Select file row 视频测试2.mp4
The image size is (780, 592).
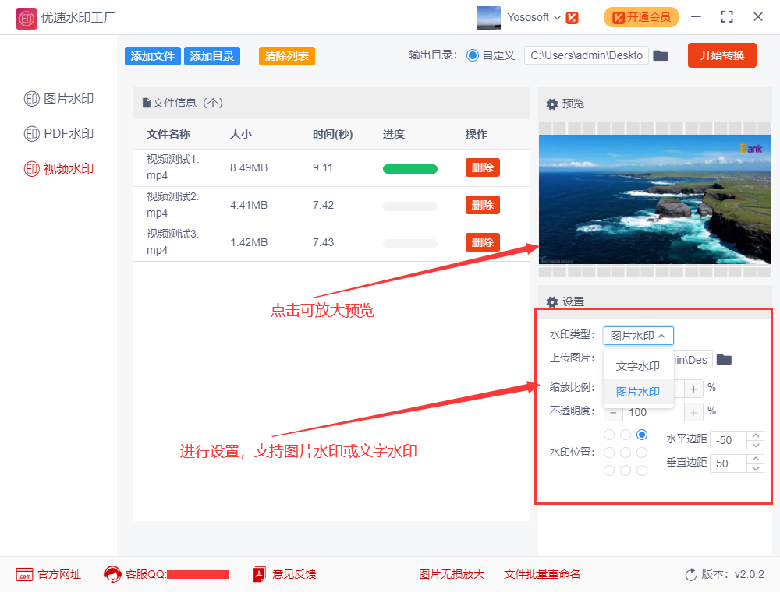click(x=331, y=205)
